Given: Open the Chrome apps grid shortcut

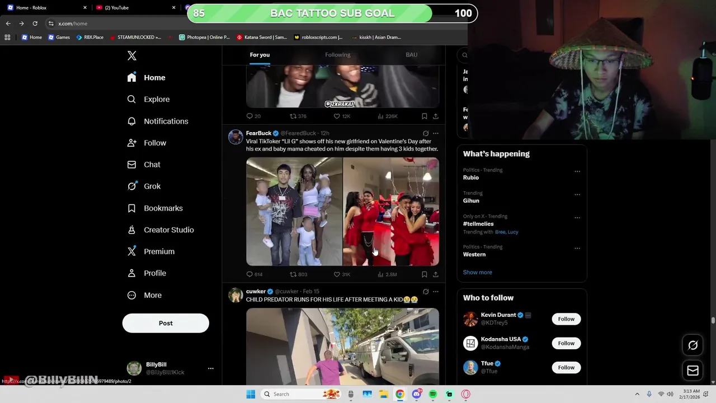Looking at the screenshot, I should click(x=7, y=38).
